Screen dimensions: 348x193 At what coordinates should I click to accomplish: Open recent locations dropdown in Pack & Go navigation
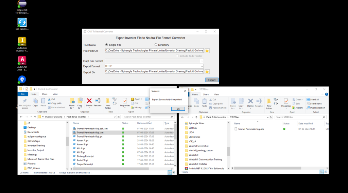(31, 117)
